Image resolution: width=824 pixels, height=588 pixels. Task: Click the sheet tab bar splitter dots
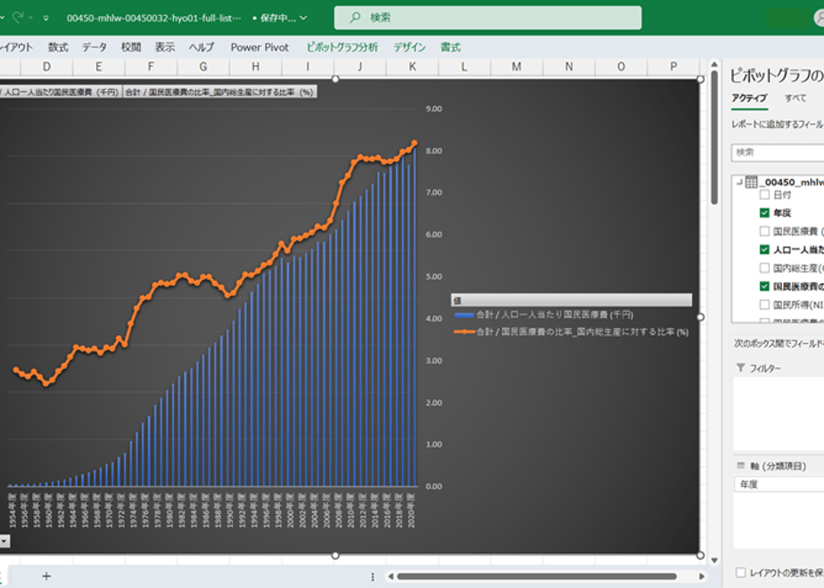click(373, 577)
